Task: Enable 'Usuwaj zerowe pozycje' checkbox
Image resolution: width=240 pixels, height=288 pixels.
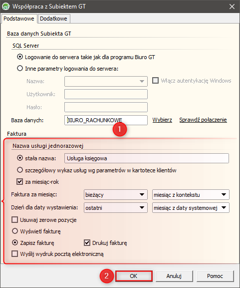Action: click(14, 220)
